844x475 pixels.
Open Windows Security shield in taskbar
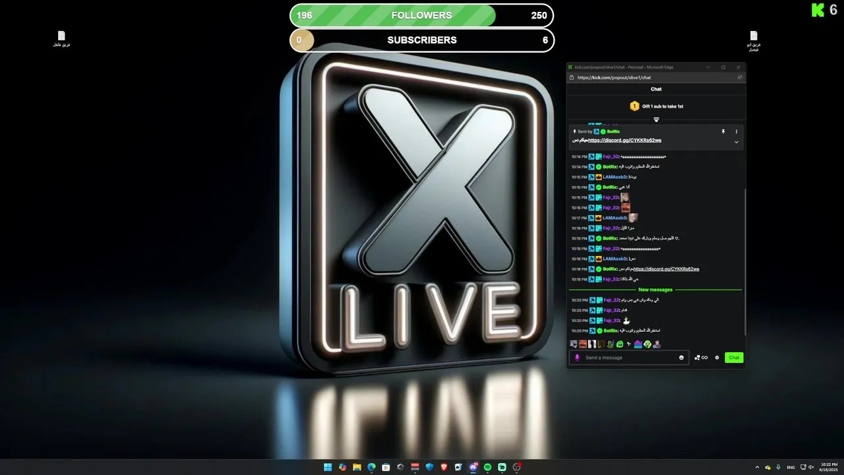[429, 467]
